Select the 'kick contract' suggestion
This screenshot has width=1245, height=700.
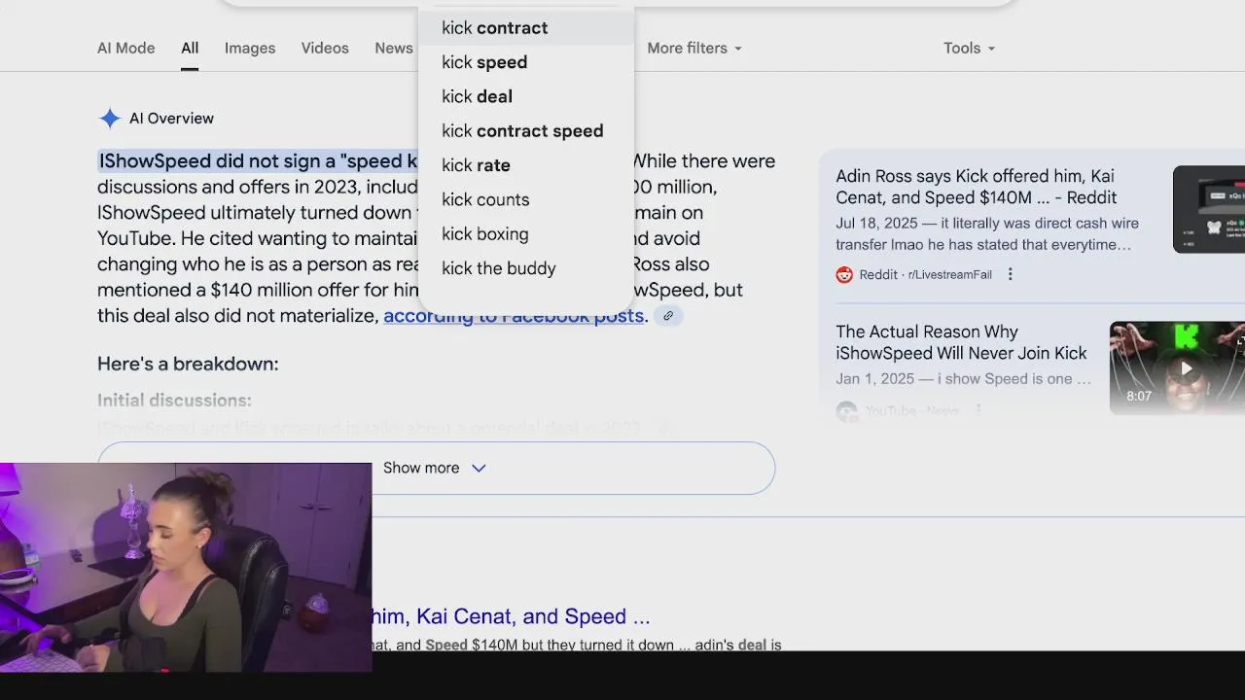point(526,28)
